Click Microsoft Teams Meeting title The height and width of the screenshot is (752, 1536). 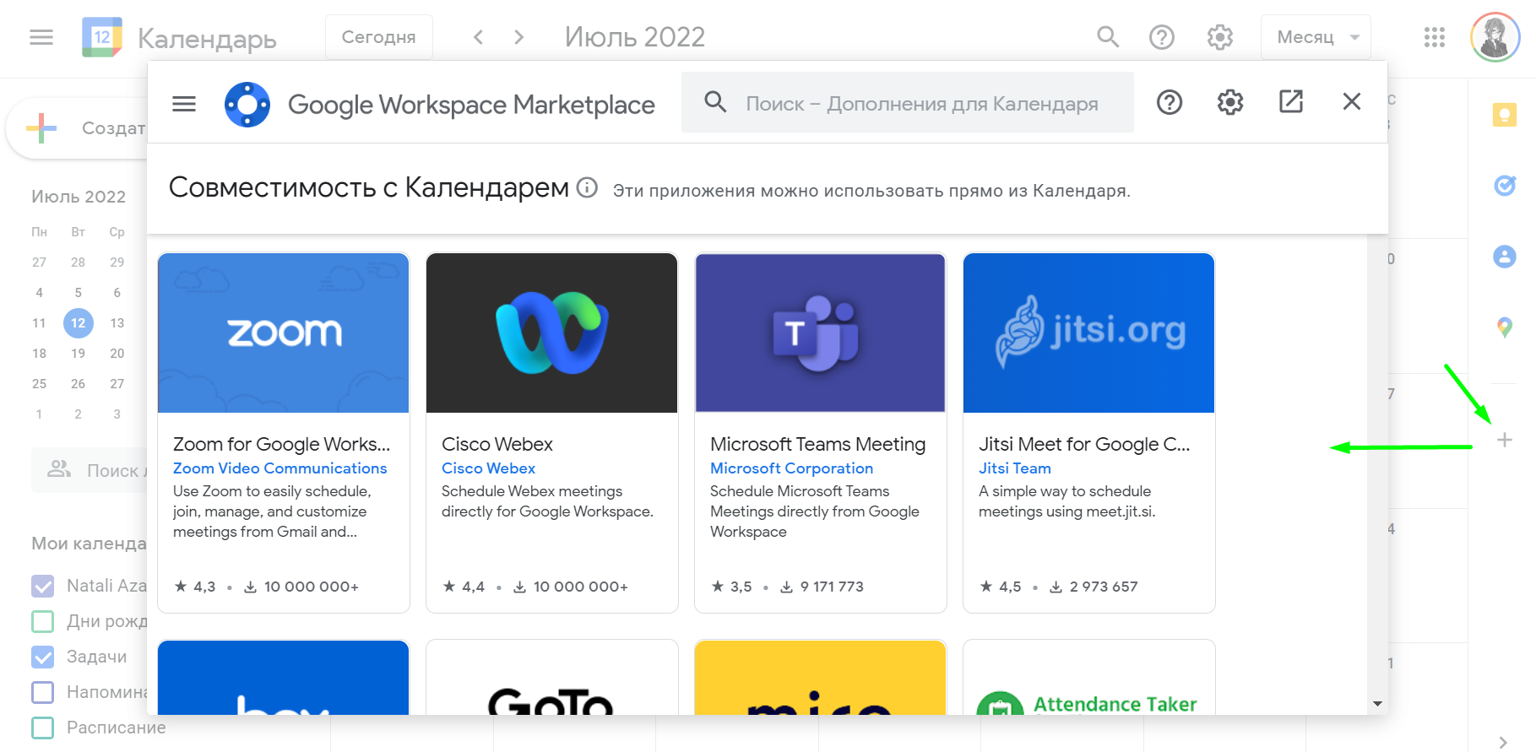(x=818, y=444)
